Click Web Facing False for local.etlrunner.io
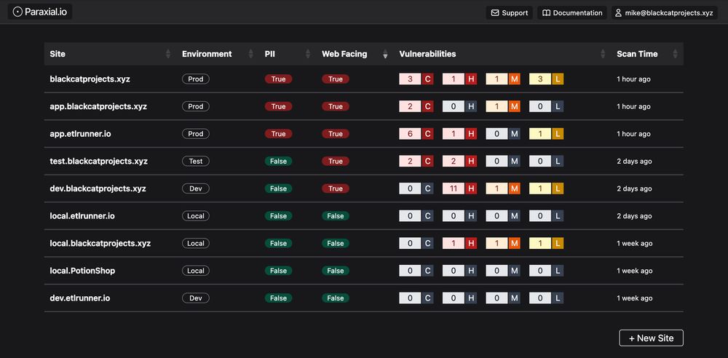Viewport: 728px width, 358px height. click(335, 216)
